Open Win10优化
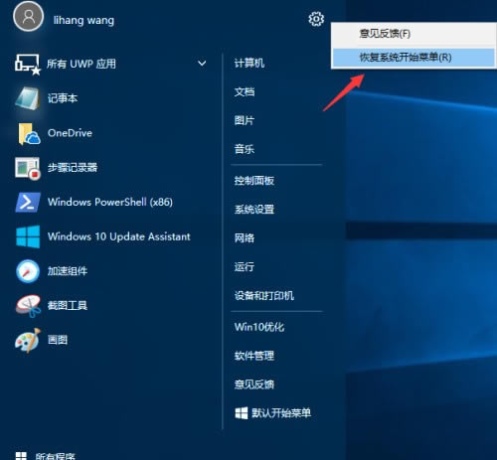Screen dimensions: 497x460 259,327
